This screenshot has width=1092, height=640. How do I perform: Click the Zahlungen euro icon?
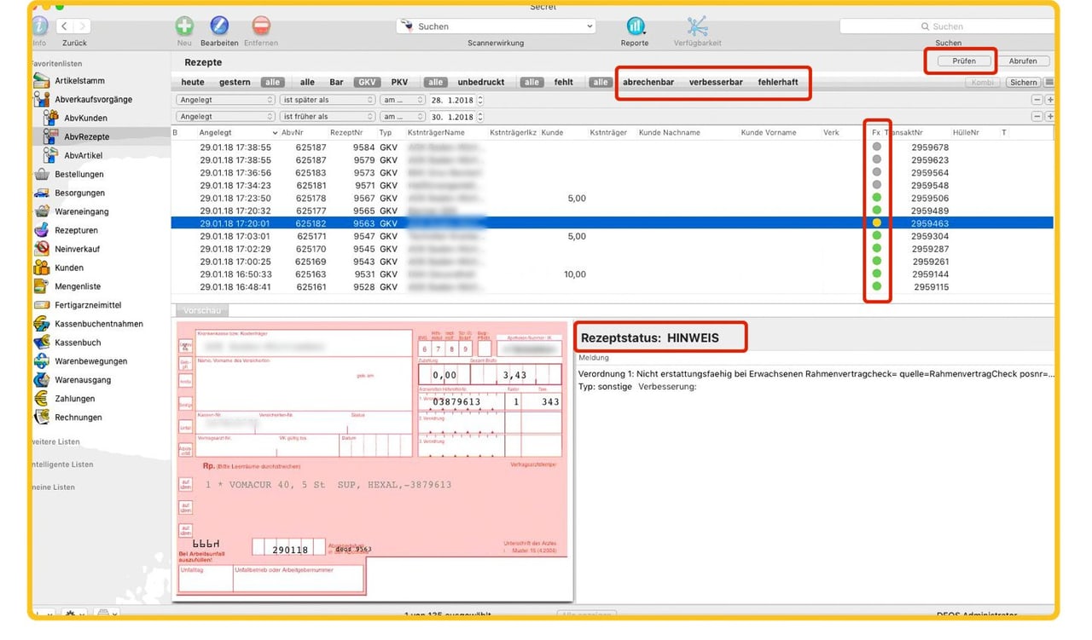point(42,399)
